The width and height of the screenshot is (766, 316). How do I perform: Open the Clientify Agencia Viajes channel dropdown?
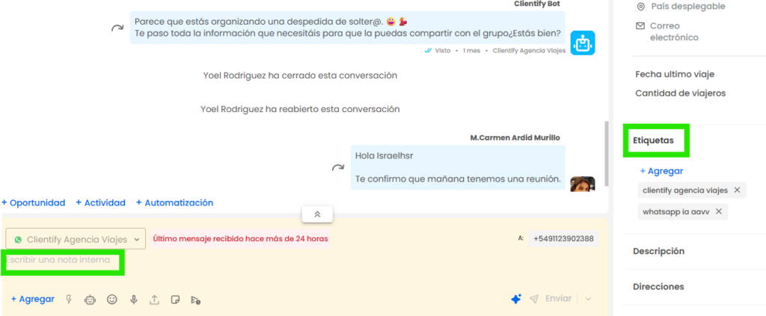[76, 239]
